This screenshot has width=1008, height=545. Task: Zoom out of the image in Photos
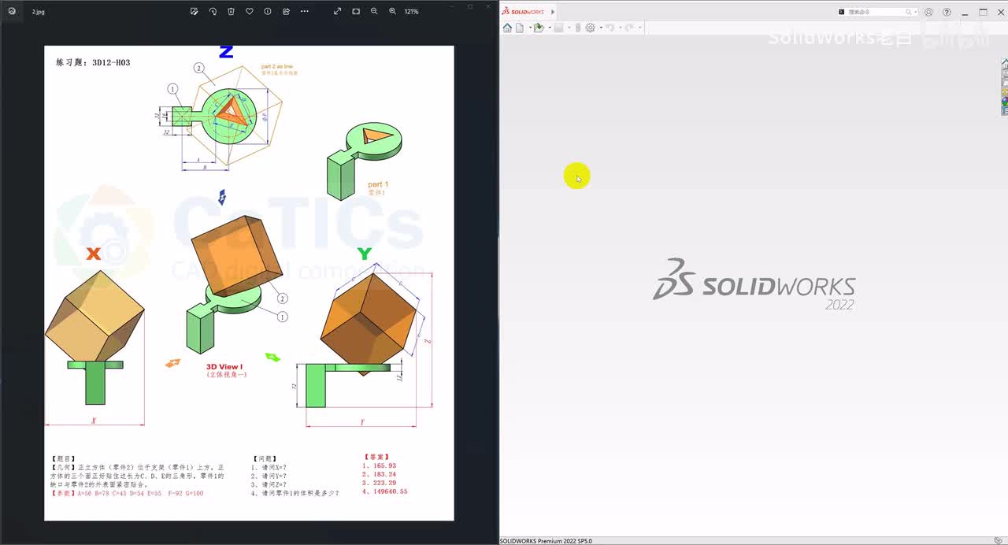374,11
